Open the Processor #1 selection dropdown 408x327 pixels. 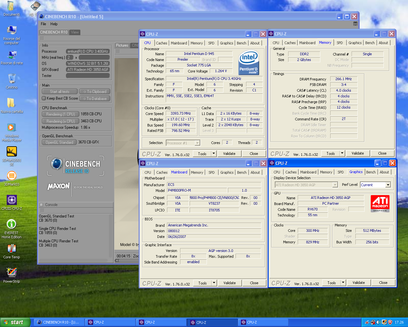coord(197,143)
